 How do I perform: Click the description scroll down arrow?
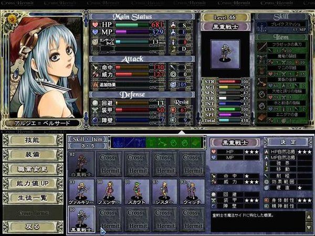309,227
